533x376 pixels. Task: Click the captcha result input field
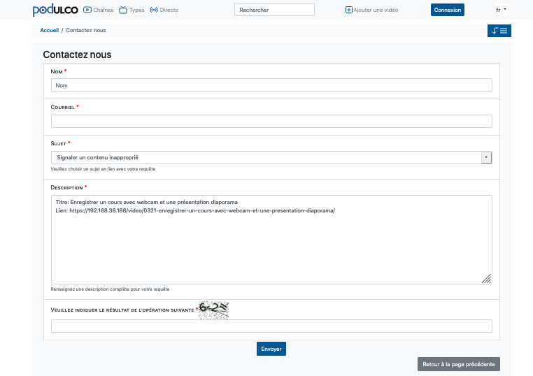coord(271,326)
